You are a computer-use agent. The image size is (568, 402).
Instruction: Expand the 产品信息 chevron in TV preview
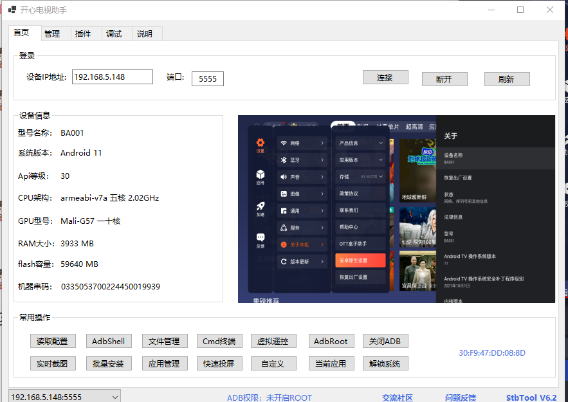tap(381, 143)
